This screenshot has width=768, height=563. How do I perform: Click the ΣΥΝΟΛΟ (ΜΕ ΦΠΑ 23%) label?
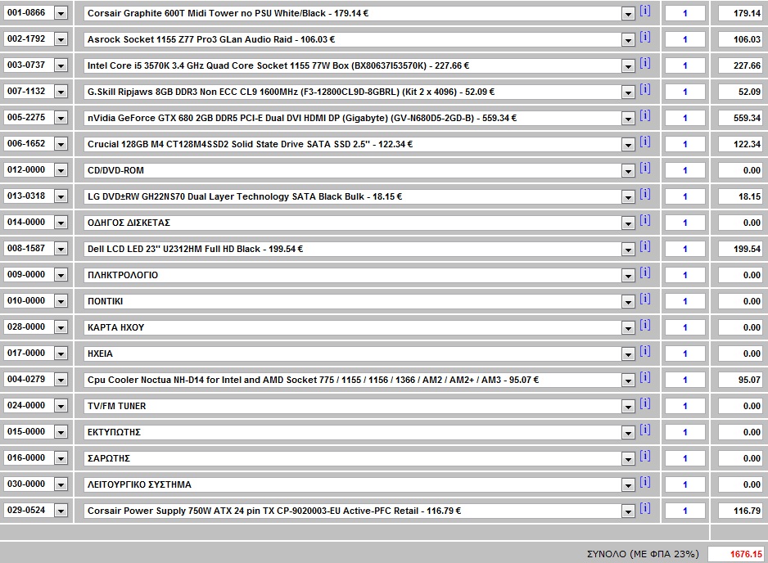coord(643,554)
